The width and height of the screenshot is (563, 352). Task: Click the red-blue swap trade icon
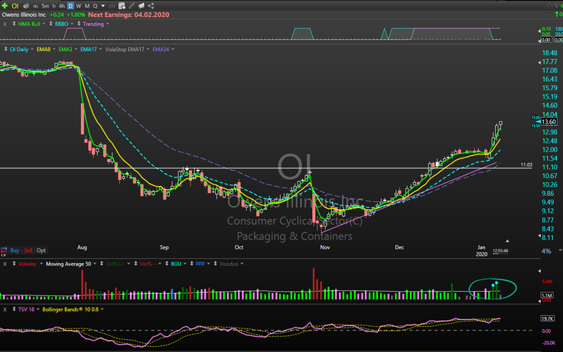[4, 250]
